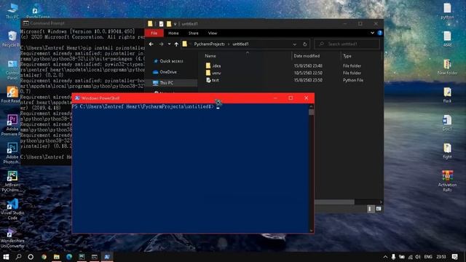Open taskbar search magnifier
The height and width of the screenshot is (262, 466).
pyautogui.click(x=18, y=257)
